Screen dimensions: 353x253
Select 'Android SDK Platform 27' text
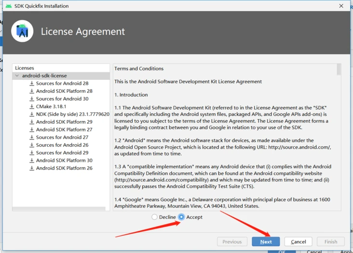click(x=64, y=129)
